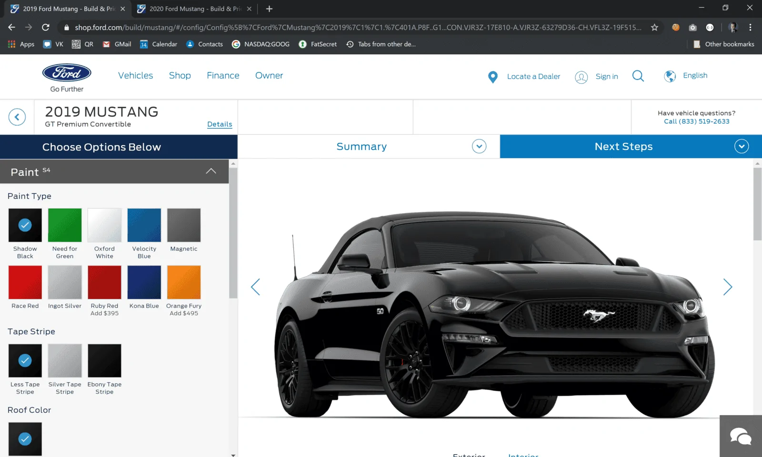Go back using the circled arrow by 2019 Mustang
762x457 pixels.
click(x=17, y=117)
